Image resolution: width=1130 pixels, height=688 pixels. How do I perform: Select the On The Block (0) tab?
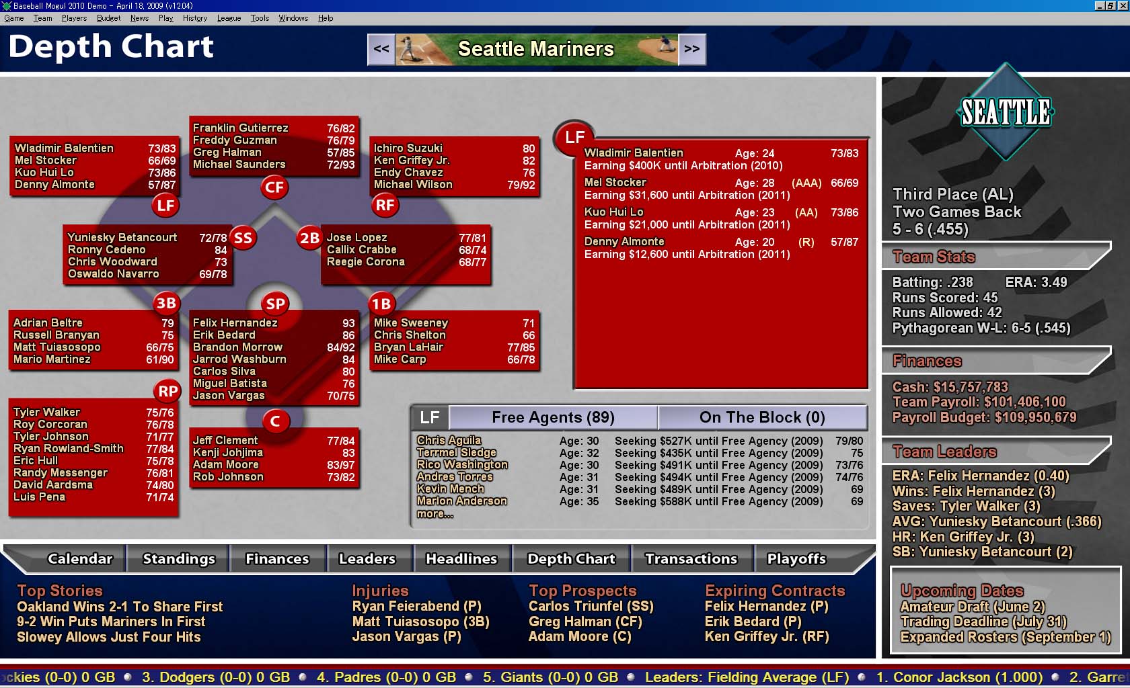762,417
